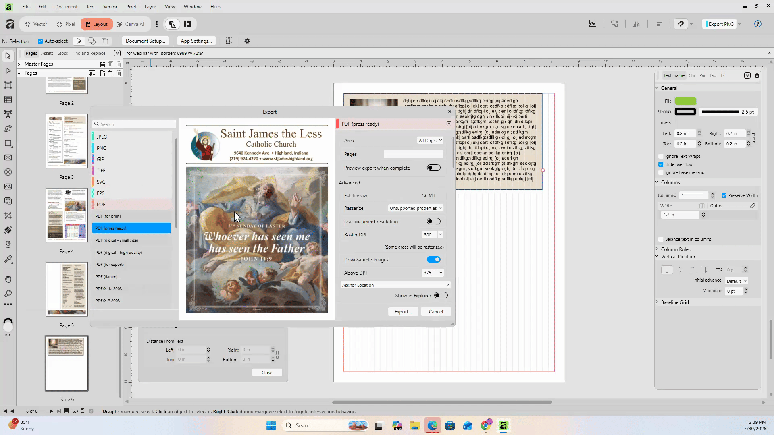
Task: Toggle Show in Explorer switch
Action: point(441,296)
